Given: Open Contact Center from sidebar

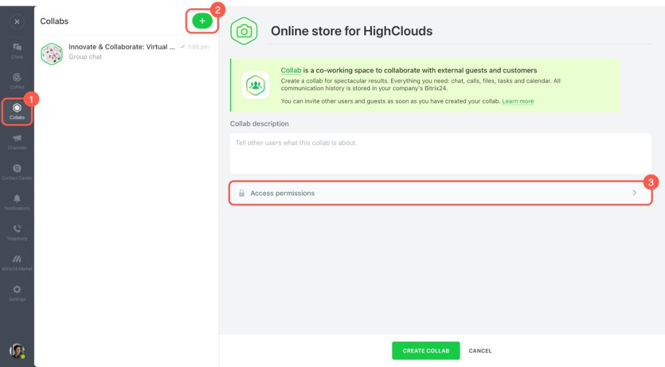Looking at the screenshot, I should [x=17, y=172].
